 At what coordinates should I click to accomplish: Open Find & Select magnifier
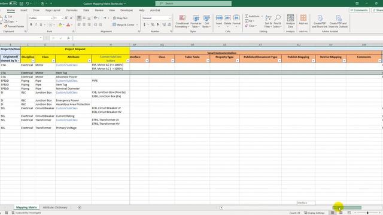click(278, 21)
